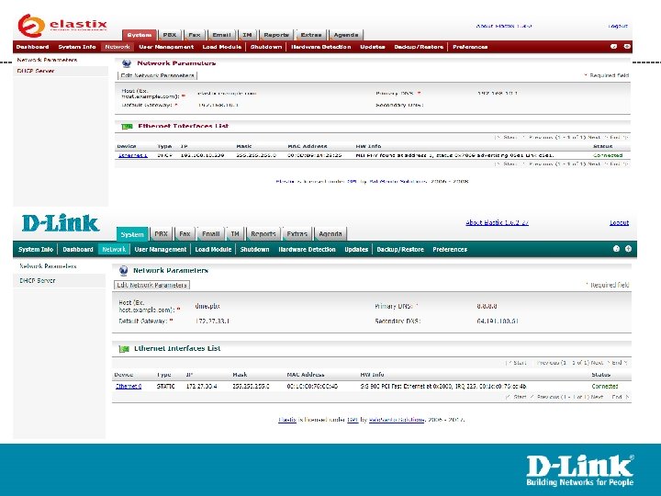Click default gateway value 172.27.33.1
This screenshot has width=661, height=496.
tap(212, 321)
